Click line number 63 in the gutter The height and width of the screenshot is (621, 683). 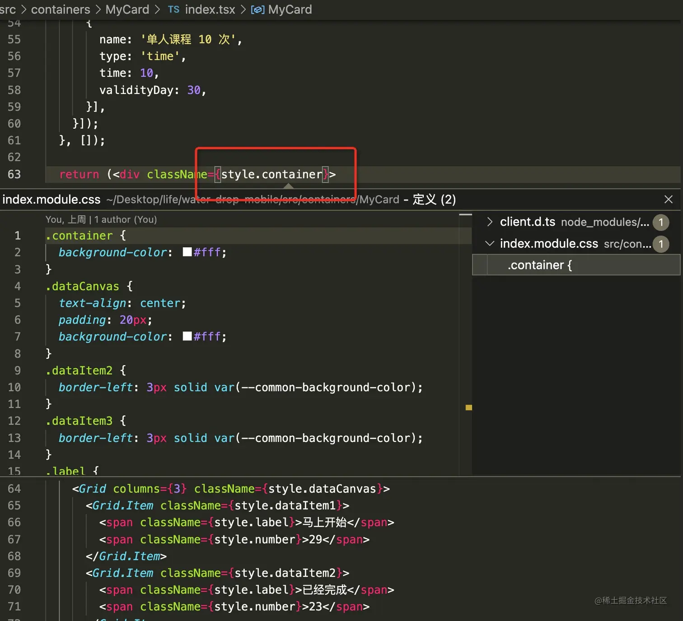point(14,174)
